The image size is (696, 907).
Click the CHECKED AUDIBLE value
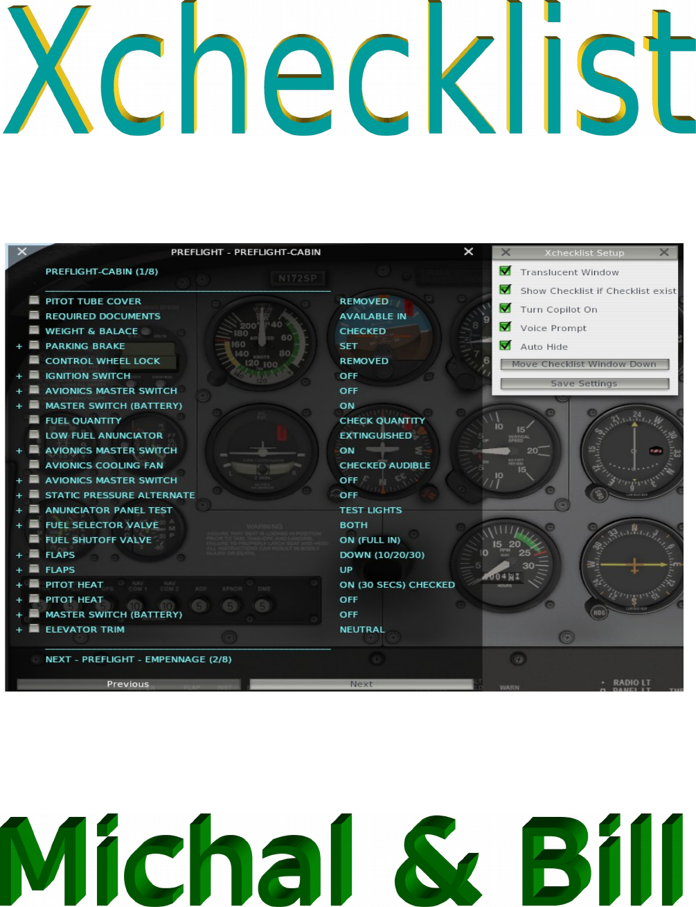[385, 466]
